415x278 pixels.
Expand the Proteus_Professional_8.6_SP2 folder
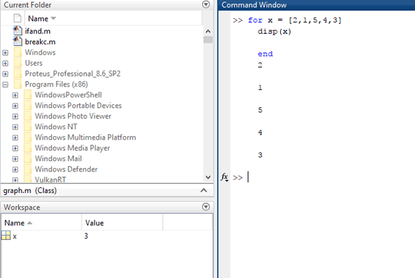pos(6,74)
